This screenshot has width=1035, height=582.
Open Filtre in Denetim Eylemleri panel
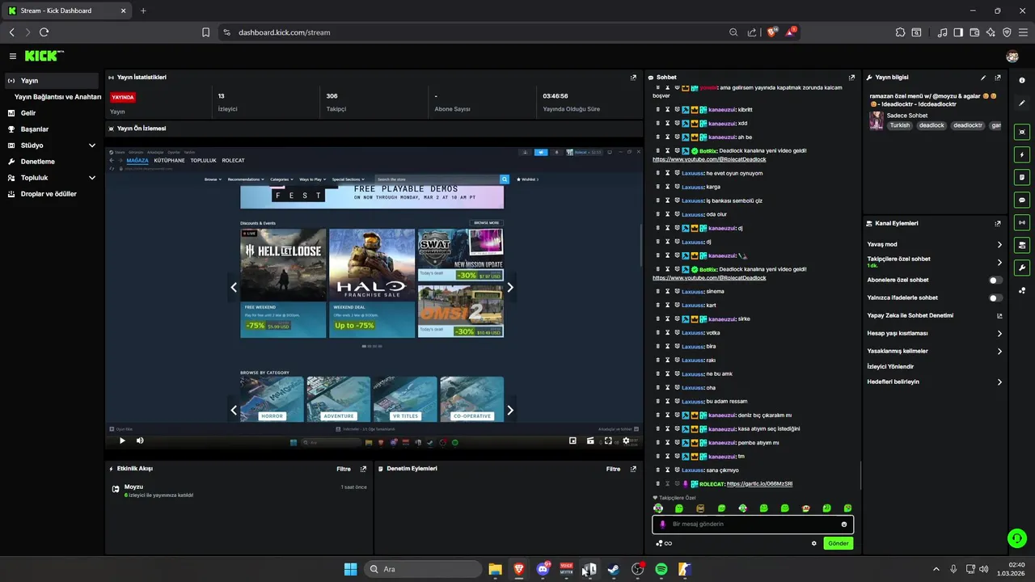[614, 469]
